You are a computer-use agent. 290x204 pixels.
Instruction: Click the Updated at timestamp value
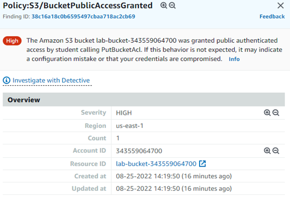pos(174,188)
